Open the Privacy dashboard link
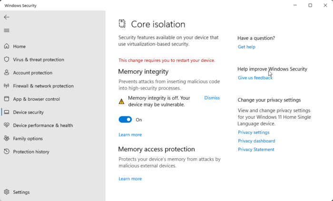The height and width of the screenshot is (201, 333). (256, 141)
